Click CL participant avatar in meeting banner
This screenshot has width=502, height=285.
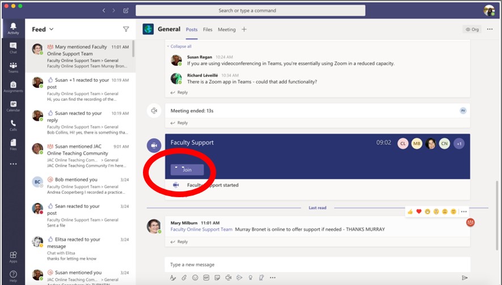click(x=403, y=143)
